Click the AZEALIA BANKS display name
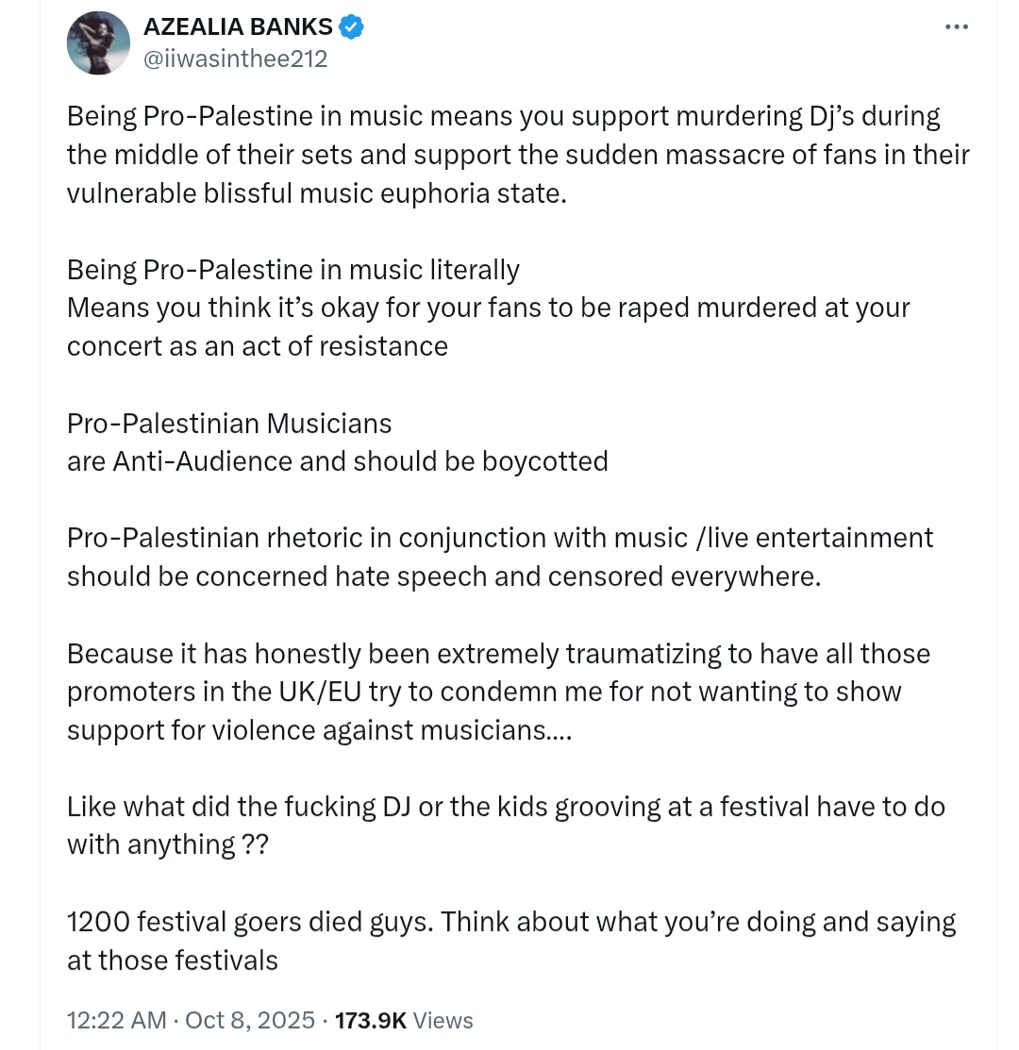1019x1050 pixels. click(238, 26)
